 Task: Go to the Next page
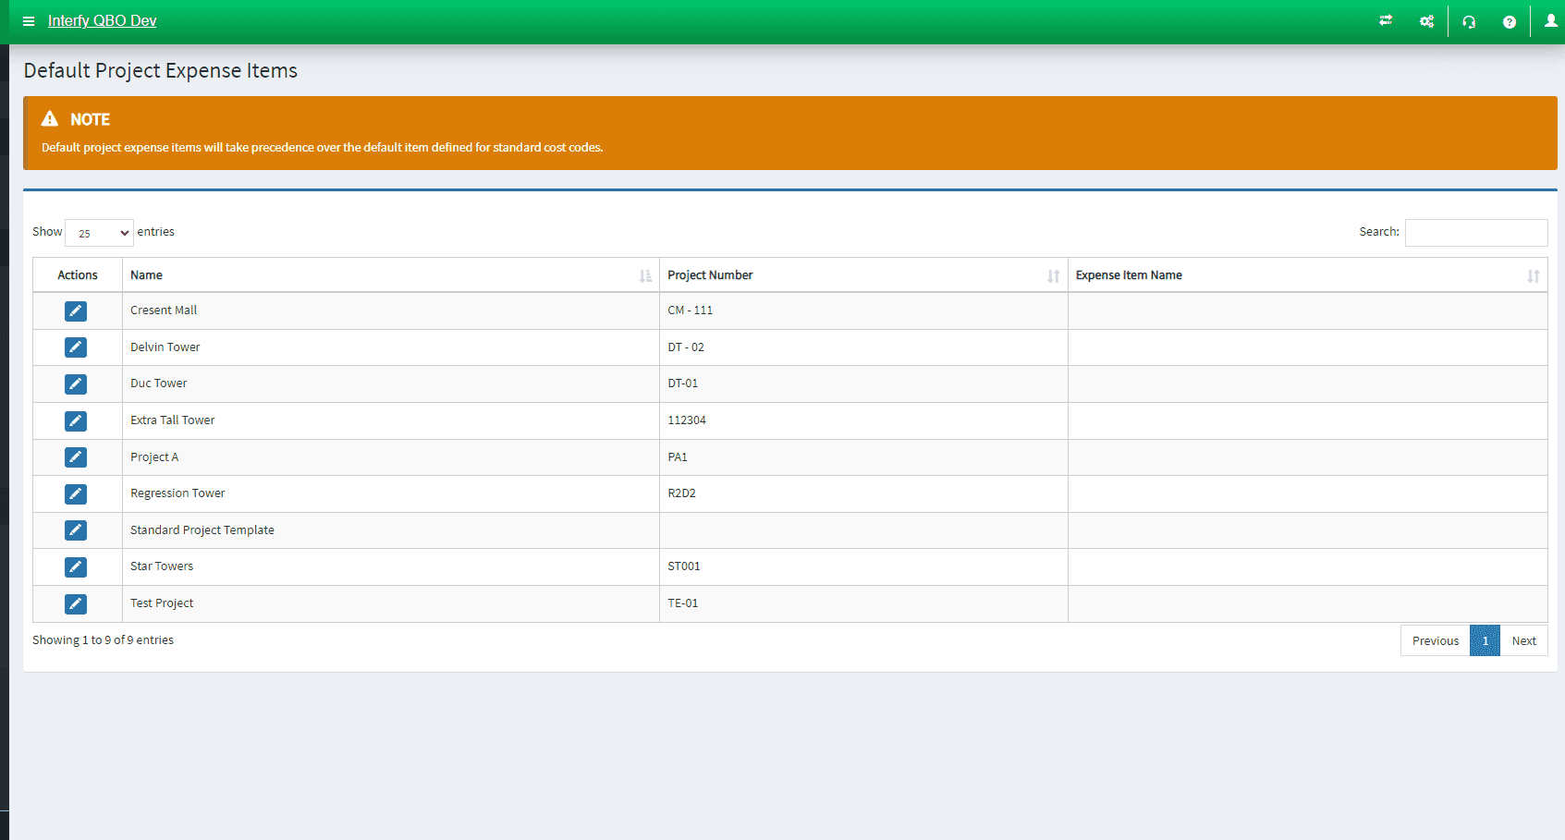1523,641
